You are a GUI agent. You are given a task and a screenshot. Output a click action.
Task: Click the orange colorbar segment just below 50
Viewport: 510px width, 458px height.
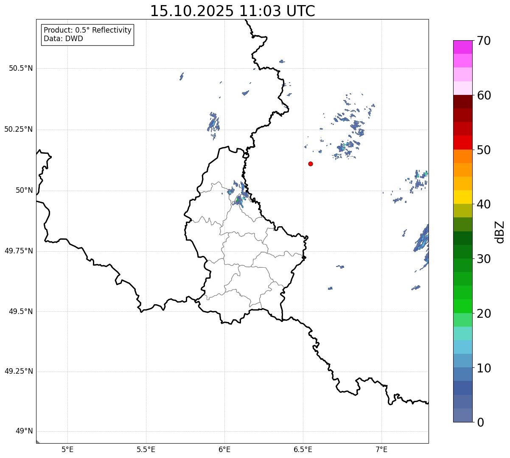pos(462,156)
